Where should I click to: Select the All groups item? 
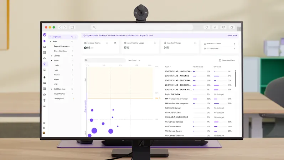(x=57, y=36)
